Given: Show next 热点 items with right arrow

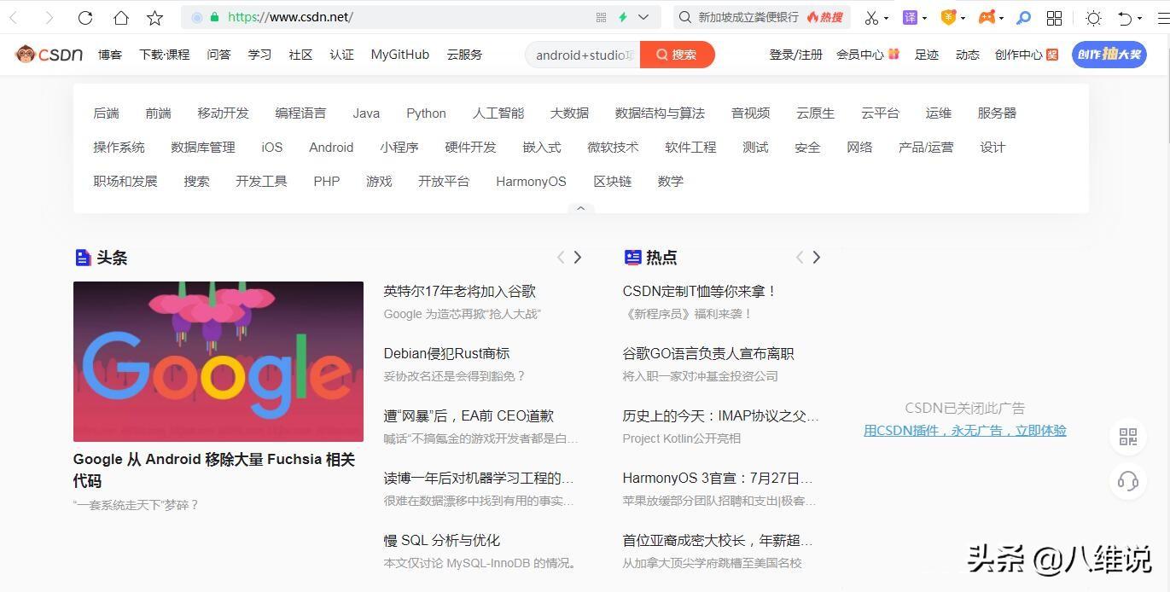Looking at the screenshot, I should (x=817, y=257).
